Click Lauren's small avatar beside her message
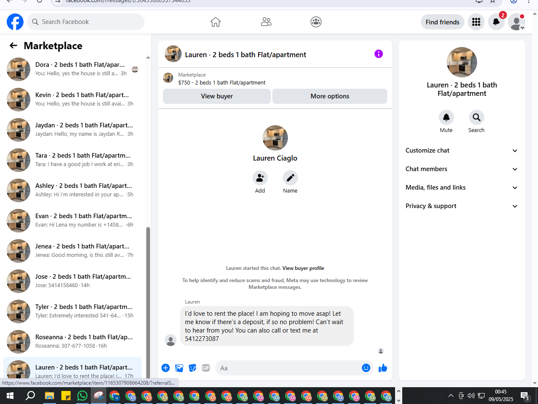Screen dimensions: 538x404 [x=171, y=340]
